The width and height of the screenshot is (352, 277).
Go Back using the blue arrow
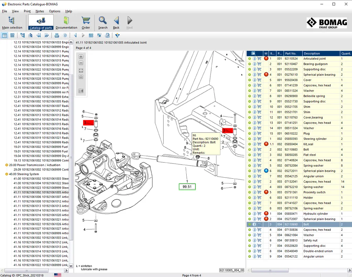116,23
